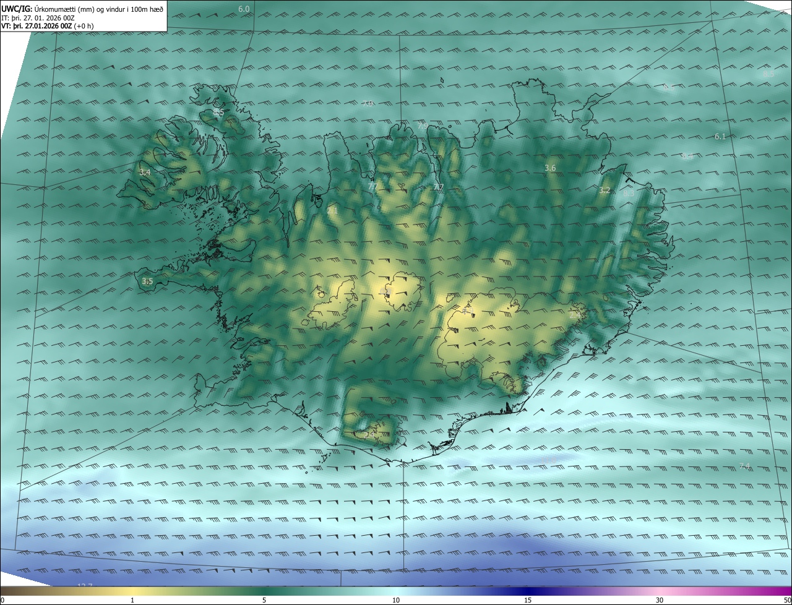Click the 10 tick on the color scale

coord(396,600)
